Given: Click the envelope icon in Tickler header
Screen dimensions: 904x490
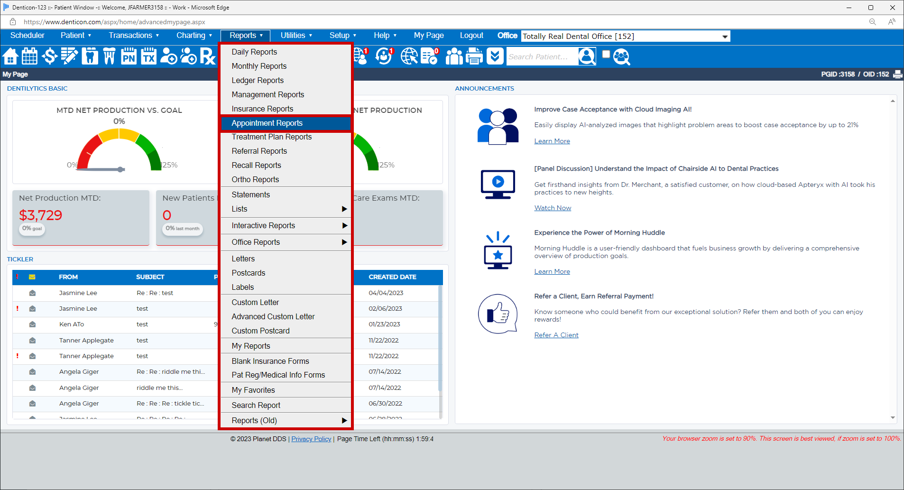Looking at the screenshot, I should click(32, 277).
